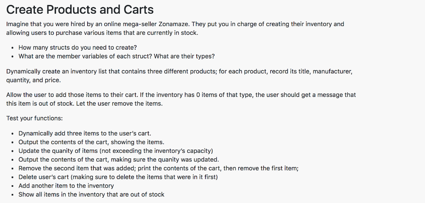Click bullet 'Remove the second item that was added'
The height and width of the screenshot is (203, 425).
tap(159, 168)
